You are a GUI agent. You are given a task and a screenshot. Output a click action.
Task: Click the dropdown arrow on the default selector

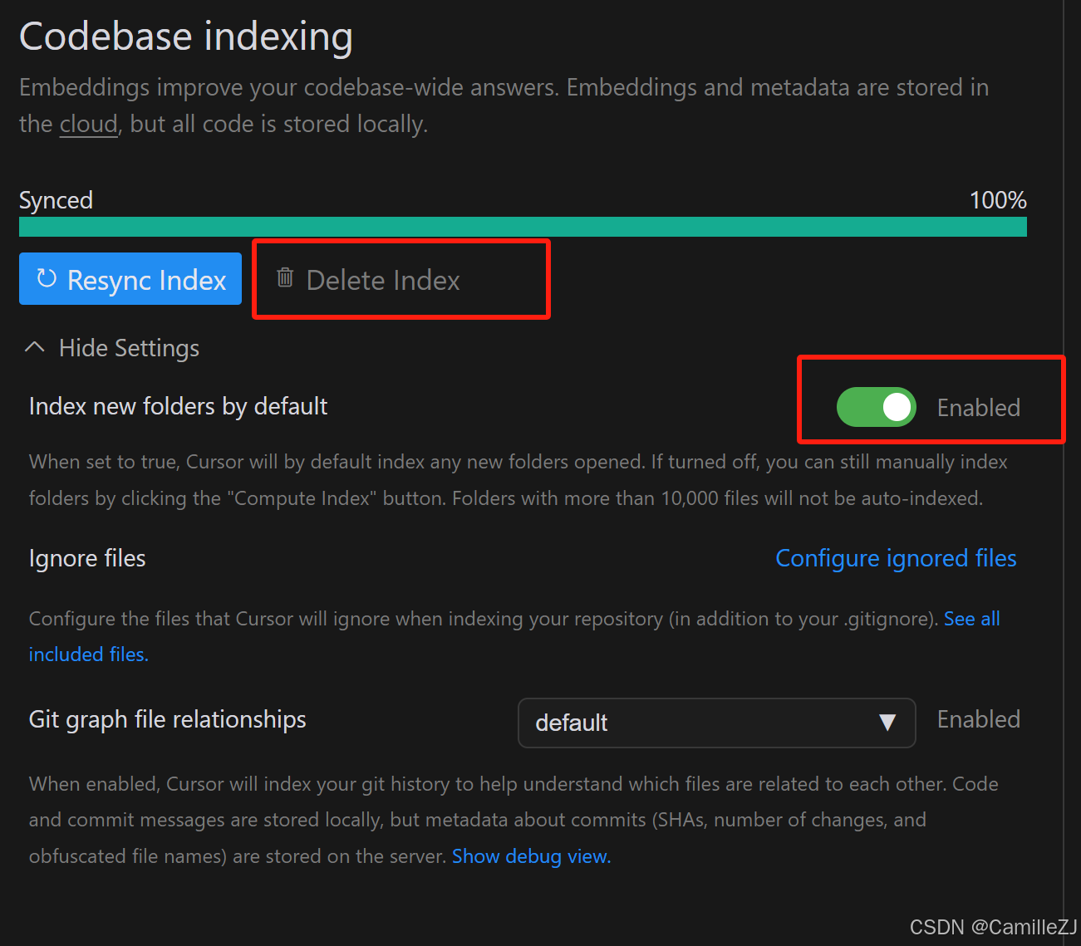point(887,723)
